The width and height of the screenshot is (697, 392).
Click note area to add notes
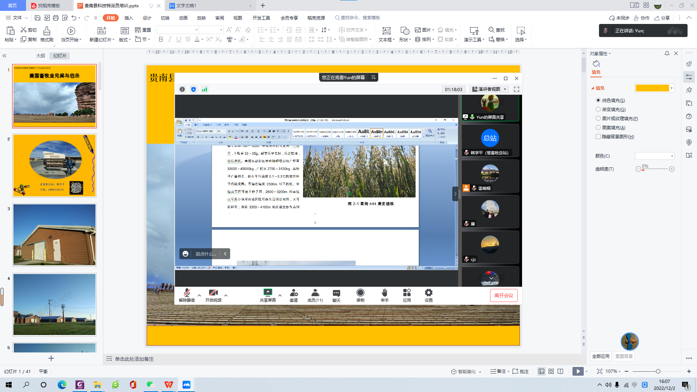pyautogui.click(x=134, y=359)
